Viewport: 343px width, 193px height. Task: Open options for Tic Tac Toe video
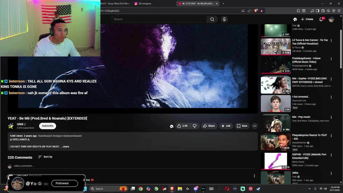(x=331, y=40)
